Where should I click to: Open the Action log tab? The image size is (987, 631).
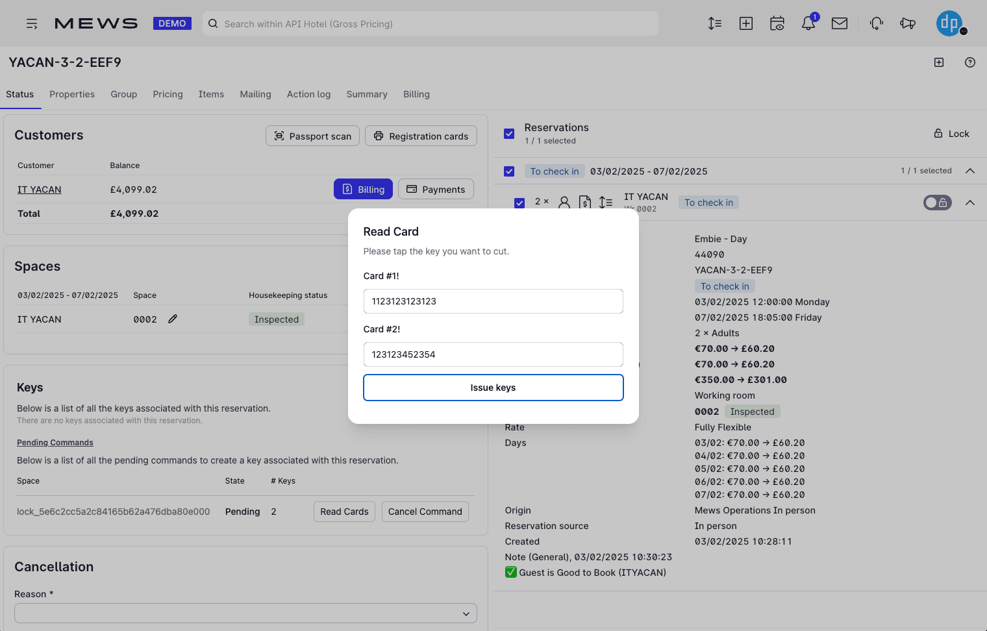308,94
